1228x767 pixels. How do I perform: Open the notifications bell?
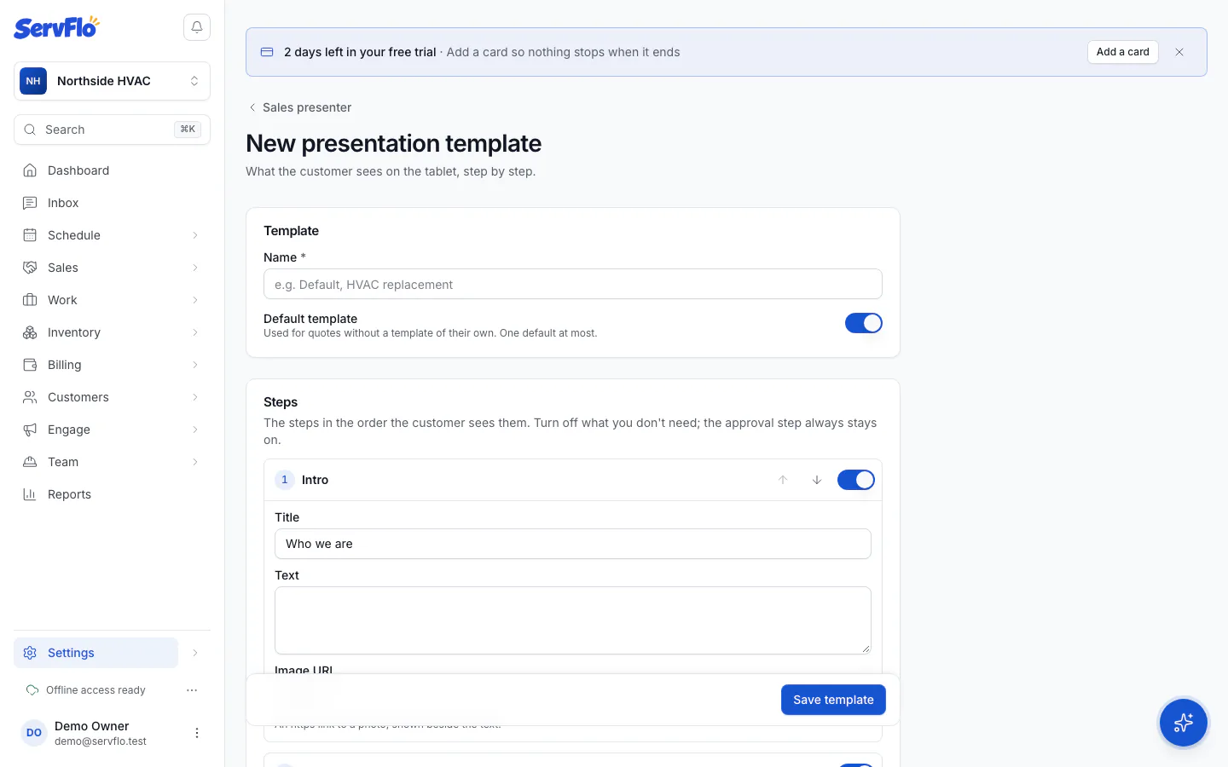point(197,27)
